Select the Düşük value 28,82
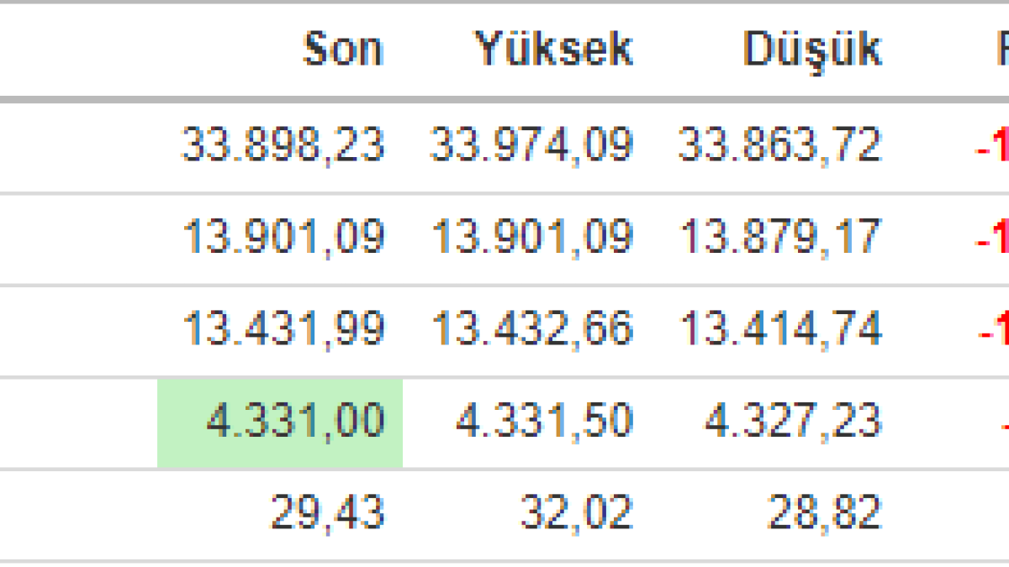 coord(824,512)
